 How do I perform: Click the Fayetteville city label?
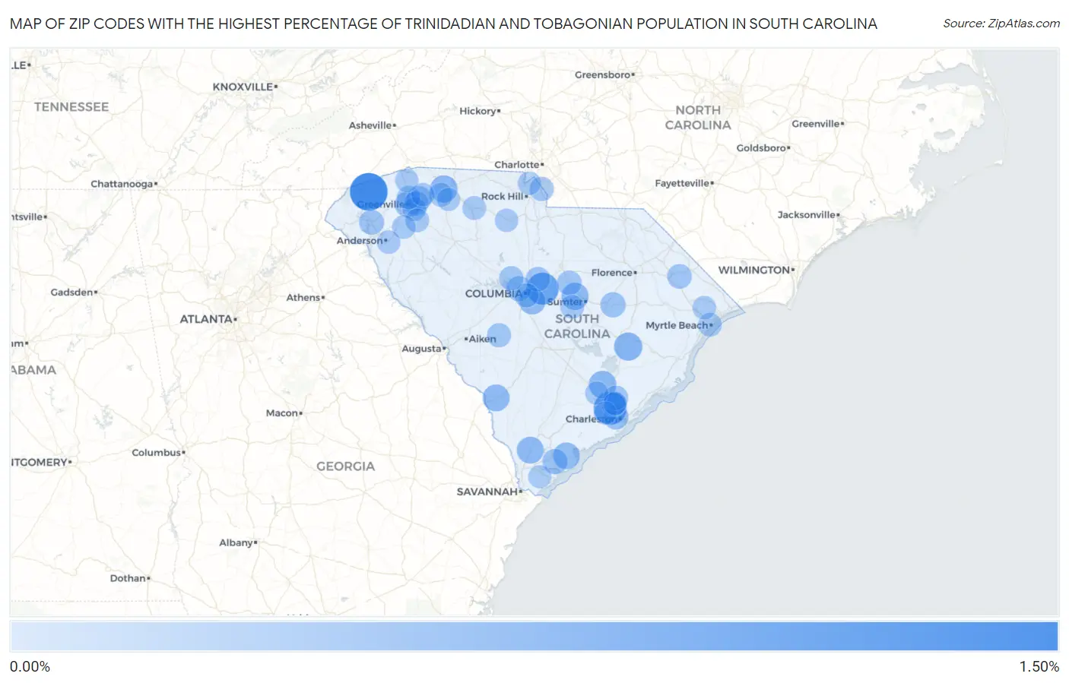point(682,183)
